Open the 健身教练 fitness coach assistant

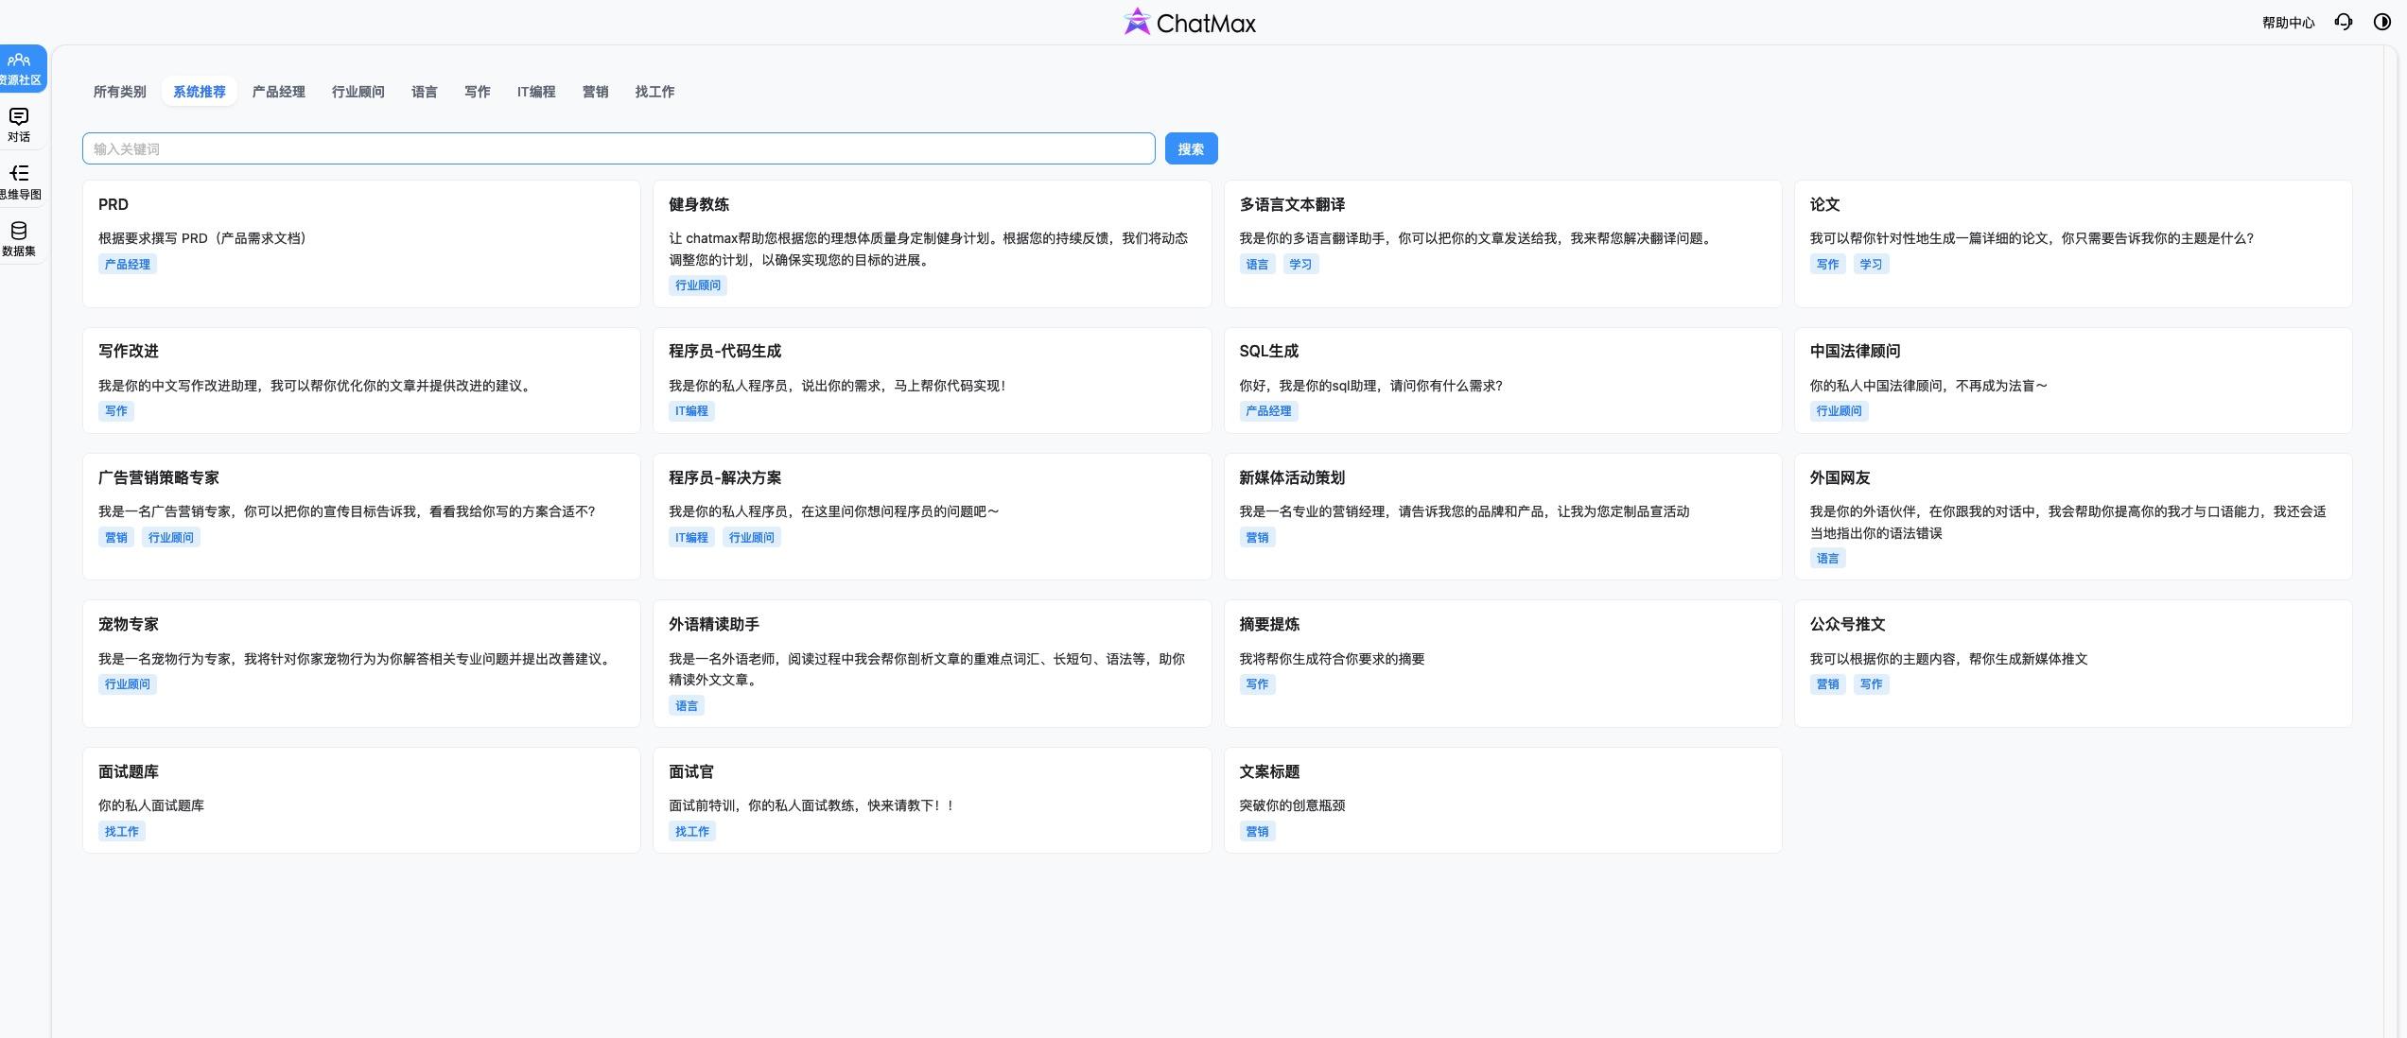click(x=932, y=244)
